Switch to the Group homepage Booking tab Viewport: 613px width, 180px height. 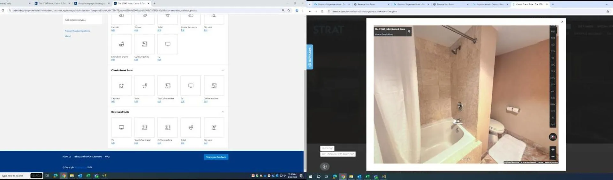point(92,4)
